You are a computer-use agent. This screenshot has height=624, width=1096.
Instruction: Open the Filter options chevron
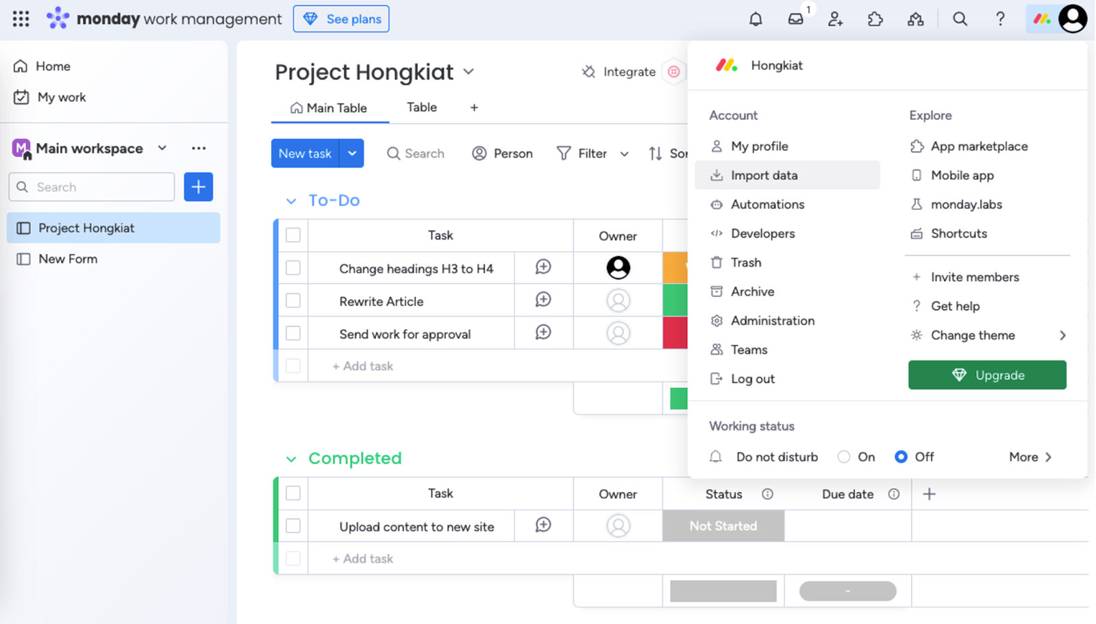624,154
